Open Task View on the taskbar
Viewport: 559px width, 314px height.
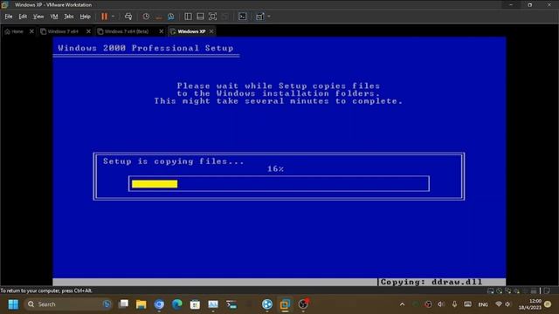point(124,304)
